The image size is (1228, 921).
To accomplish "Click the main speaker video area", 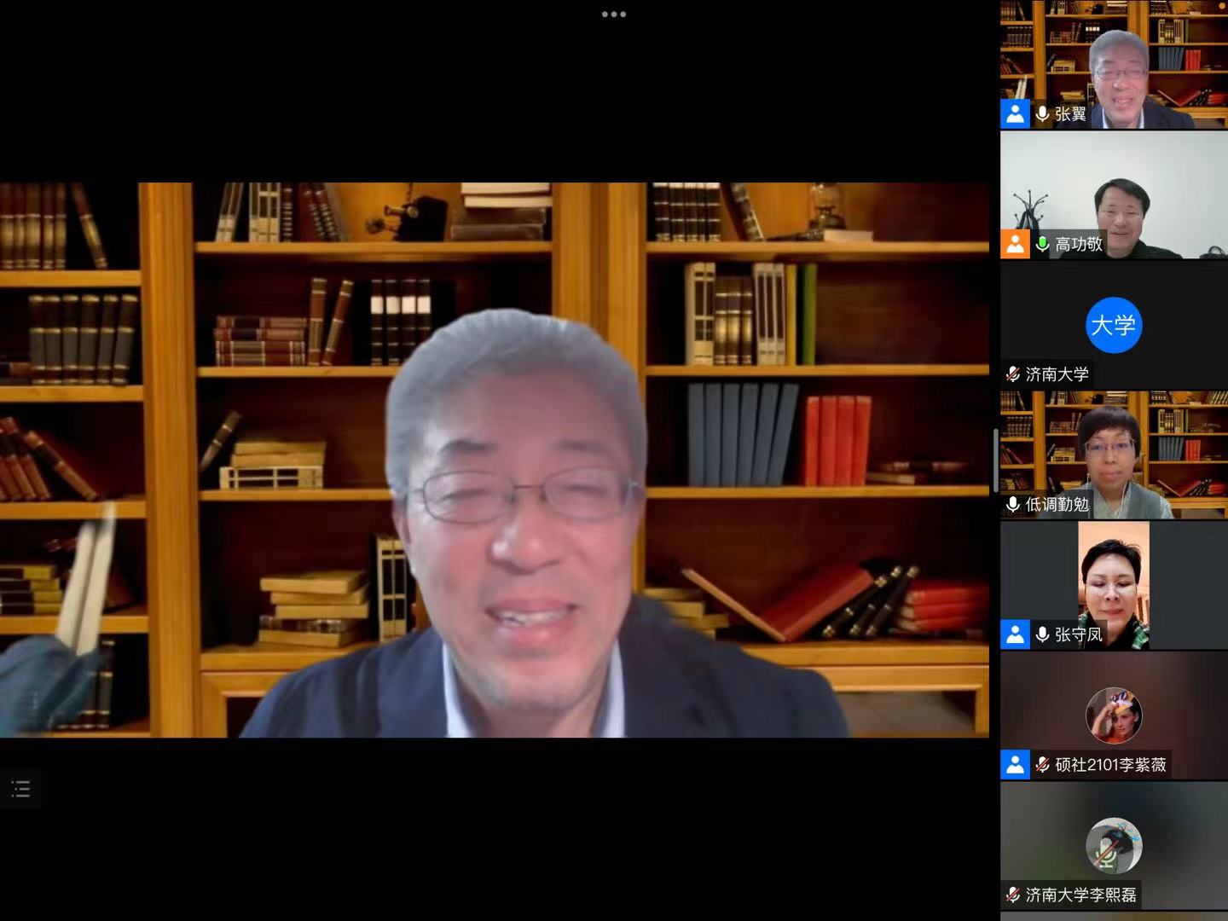I will [x=495, y=460].
